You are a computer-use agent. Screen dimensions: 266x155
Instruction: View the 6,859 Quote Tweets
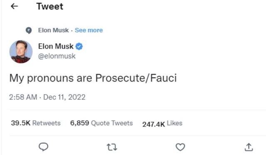click(101, 123)
